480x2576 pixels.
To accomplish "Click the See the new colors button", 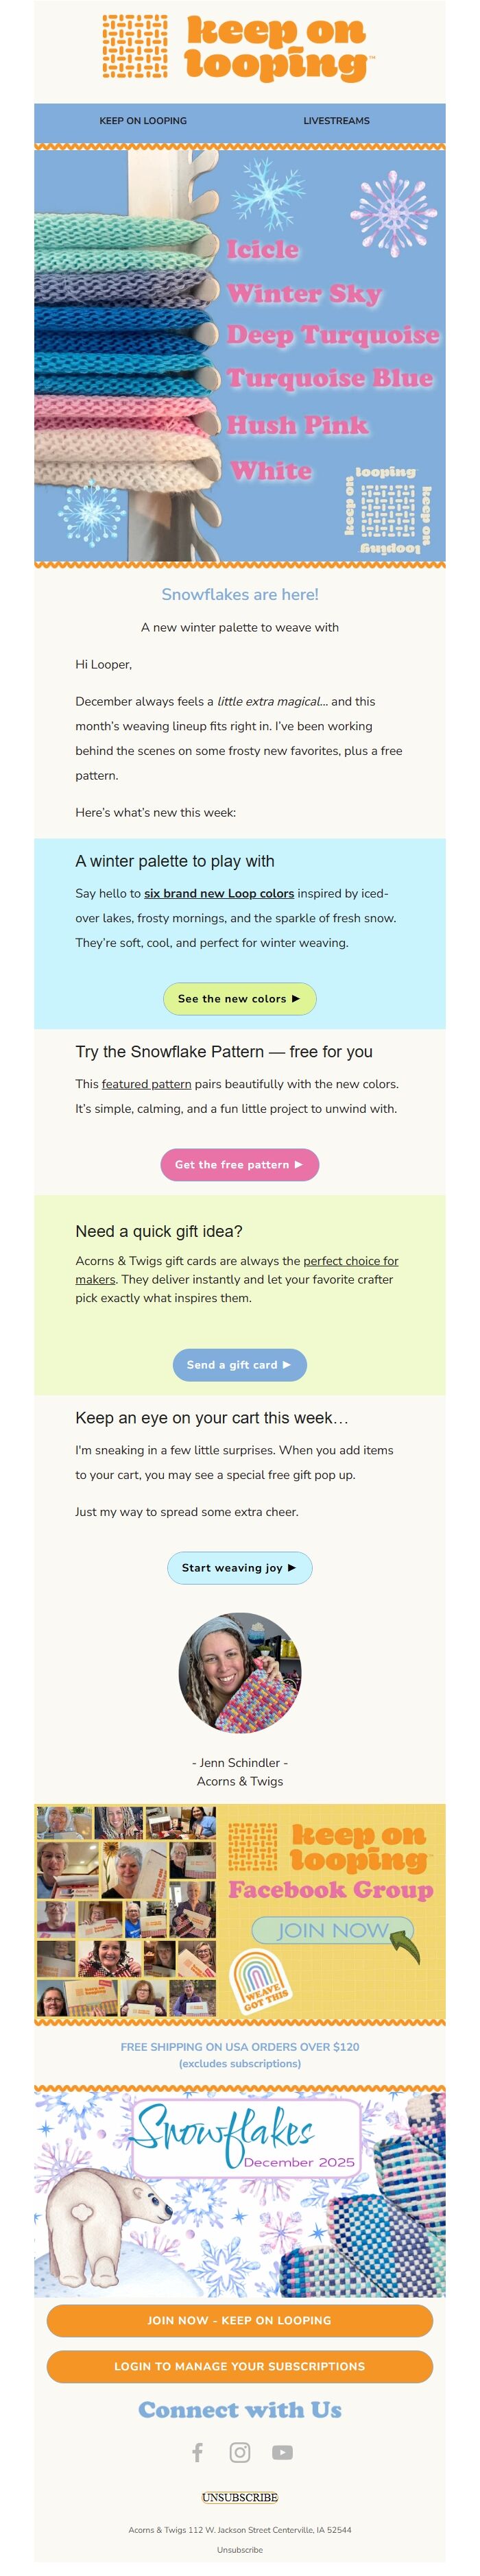I will pyautogui.click(x=240, y=999).
